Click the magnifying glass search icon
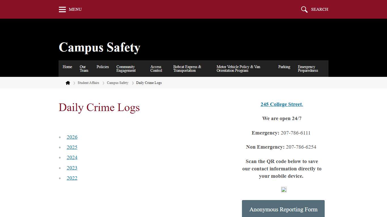Screen dimensions: 387x217 304,9
